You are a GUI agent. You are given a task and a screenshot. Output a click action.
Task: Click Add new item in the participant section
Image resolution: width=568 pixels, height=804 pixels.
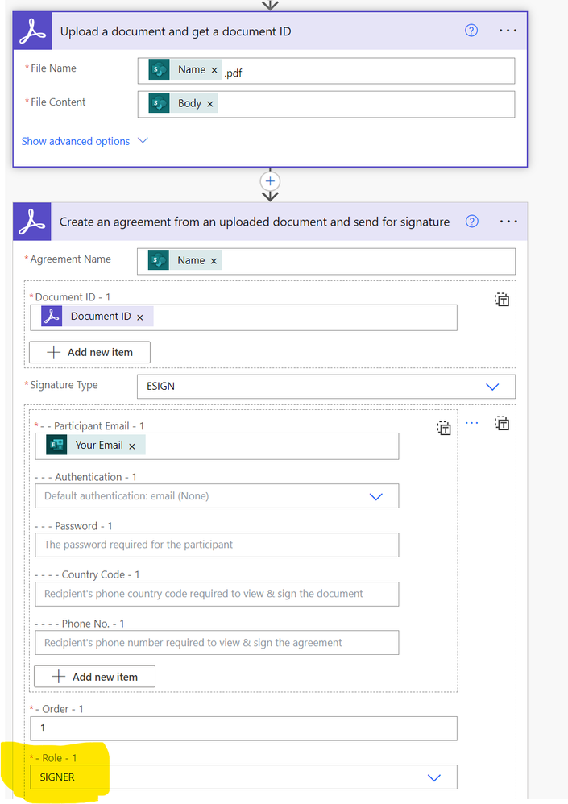point(94,676)
